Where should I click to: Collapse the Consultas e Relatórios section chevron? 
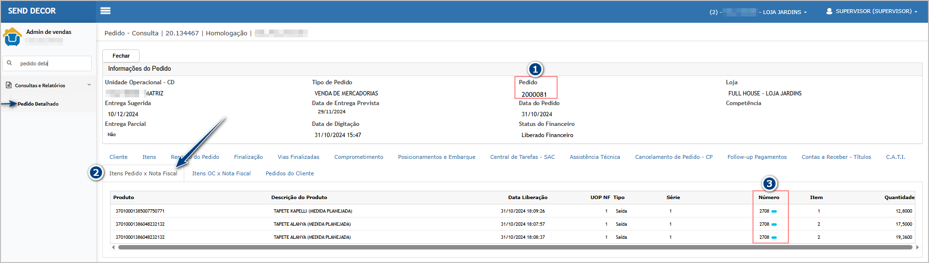pyautogui.click(x=89, y=85)
